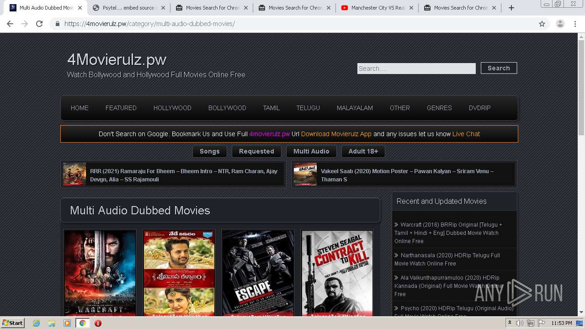Close the Manchester City VS Real tab
585x329 pixels.
point(411,8)
